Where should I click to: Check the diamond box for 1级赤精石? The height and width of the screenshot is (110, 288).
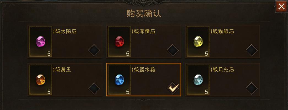pyautogui.click(x=173, y=50)
